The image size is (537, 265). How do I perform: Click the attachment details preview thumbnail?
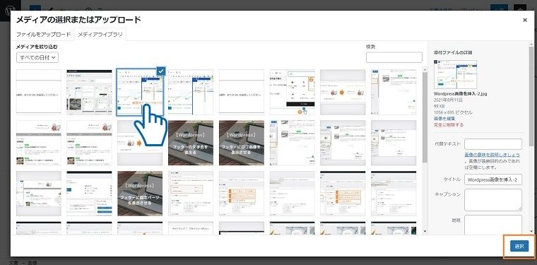[x=455, y=75]
